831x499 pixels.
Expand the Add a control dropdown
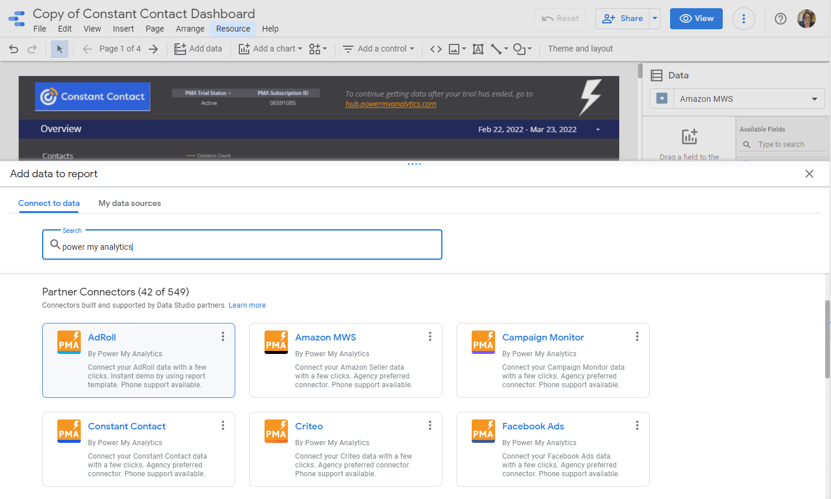[x=379, y=49]
